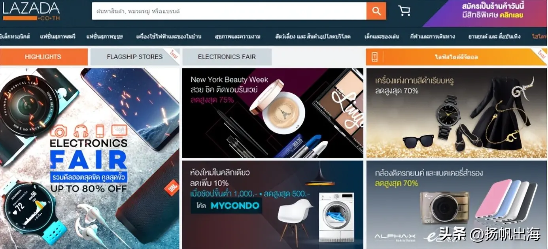The width and height of the screenshot is (548, 249).
Task: Click the phone icon in orange banner
Action: point(374,57)
